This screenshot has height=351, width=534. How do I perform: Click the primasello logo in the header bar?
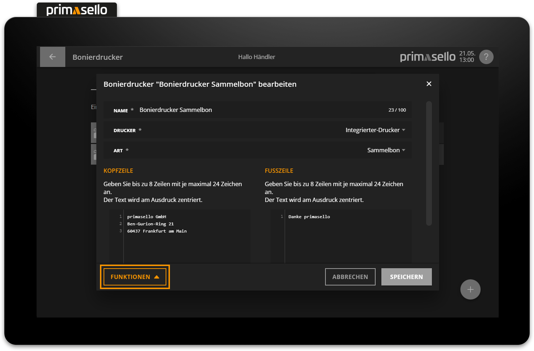(428, 57)
